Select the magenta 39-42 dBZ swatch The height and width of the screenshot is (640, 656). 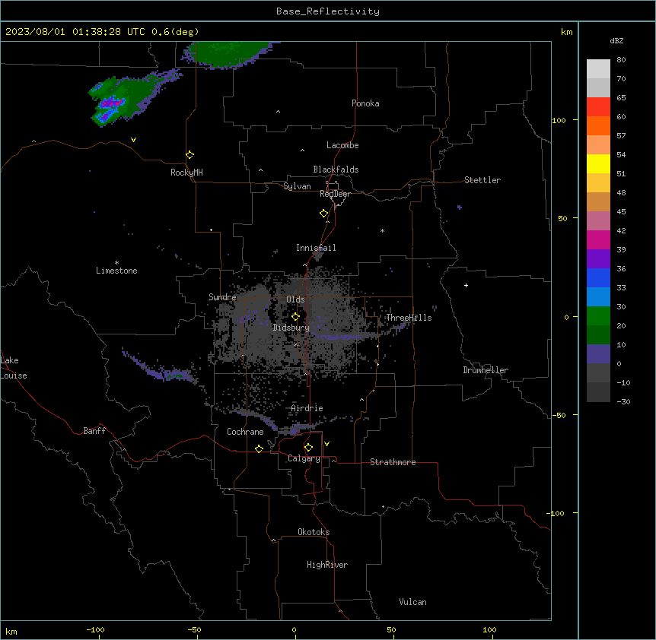(598, 240)
